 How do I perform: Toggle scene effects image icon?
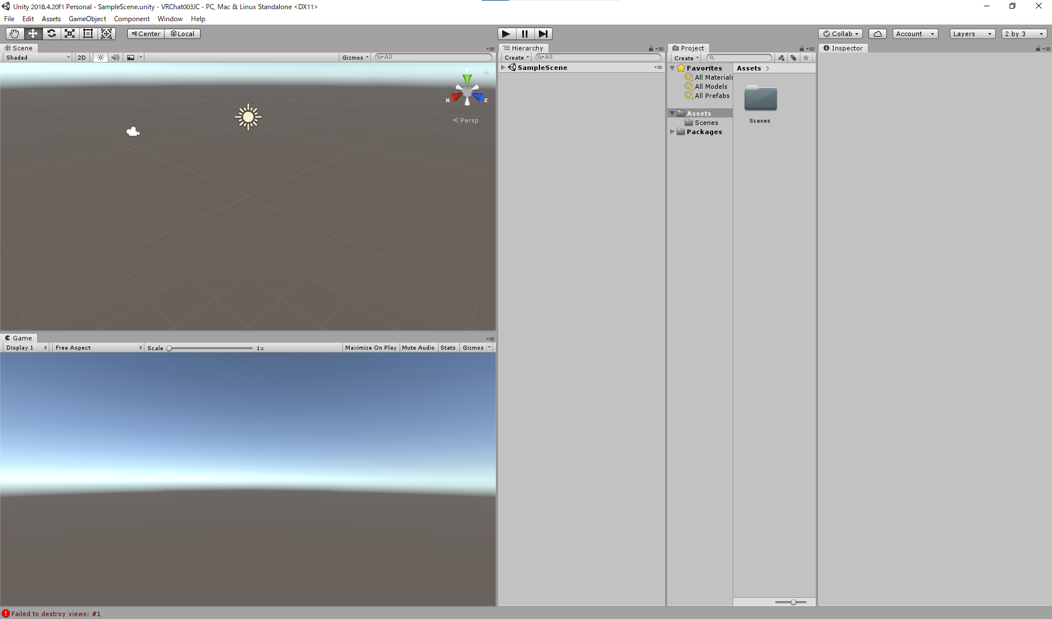point(131,57)
